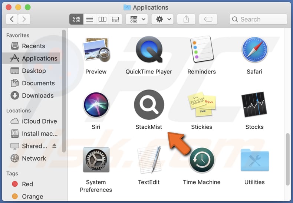
Task: Click the Edit Tags toolbar button
Action: 208,19
